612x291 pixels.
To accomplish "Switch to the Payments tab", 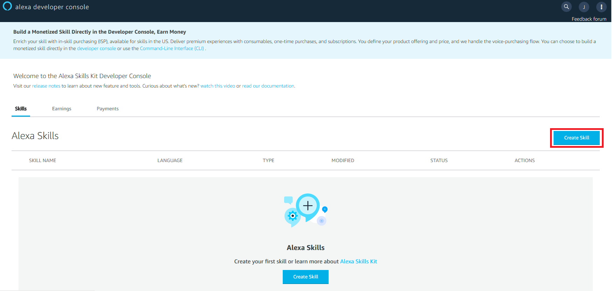I will click(108, 109).
